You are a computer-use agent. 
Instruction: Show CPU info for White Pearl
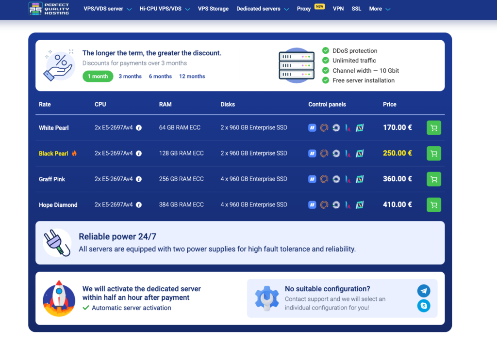point(139,128)
